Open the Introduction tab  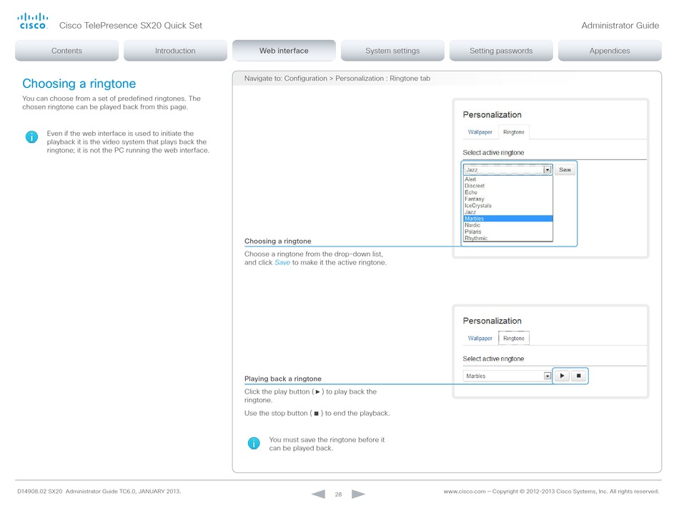[175, 51]
